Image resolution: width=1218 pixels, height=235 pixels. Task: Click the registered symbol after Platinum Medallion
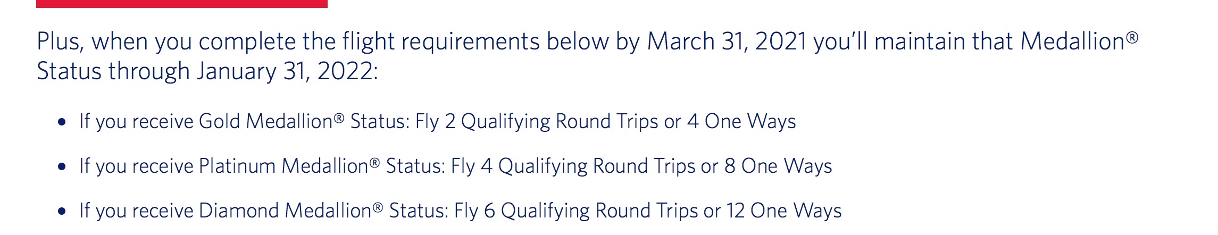(x=375, y=162)
